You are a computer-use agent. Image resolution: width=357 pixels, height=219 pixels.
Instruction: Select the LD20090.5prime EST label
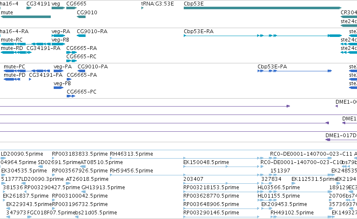pos(22,154)
